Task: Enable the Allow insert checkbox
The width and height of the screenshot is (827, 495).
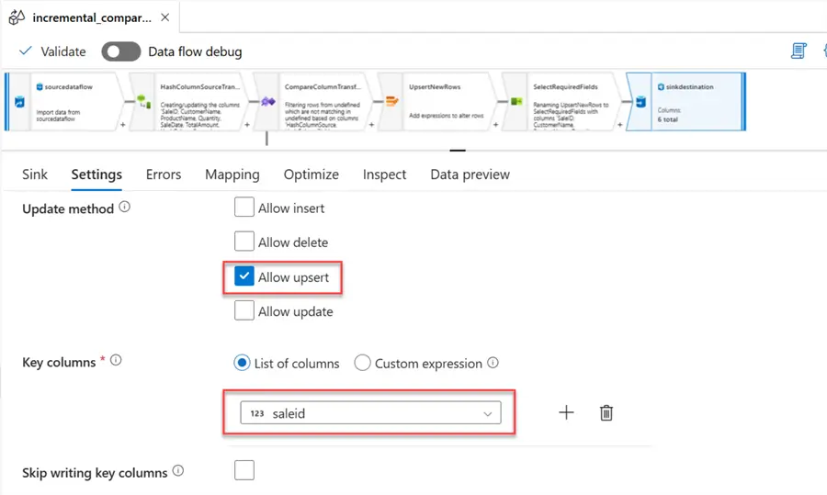Action: point(244,208)
